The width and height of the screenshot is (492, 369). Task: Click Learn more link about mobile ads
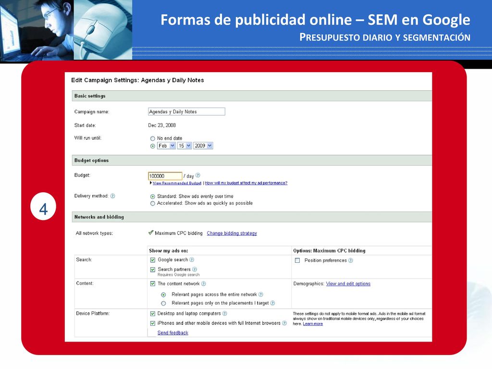point(313,324)
